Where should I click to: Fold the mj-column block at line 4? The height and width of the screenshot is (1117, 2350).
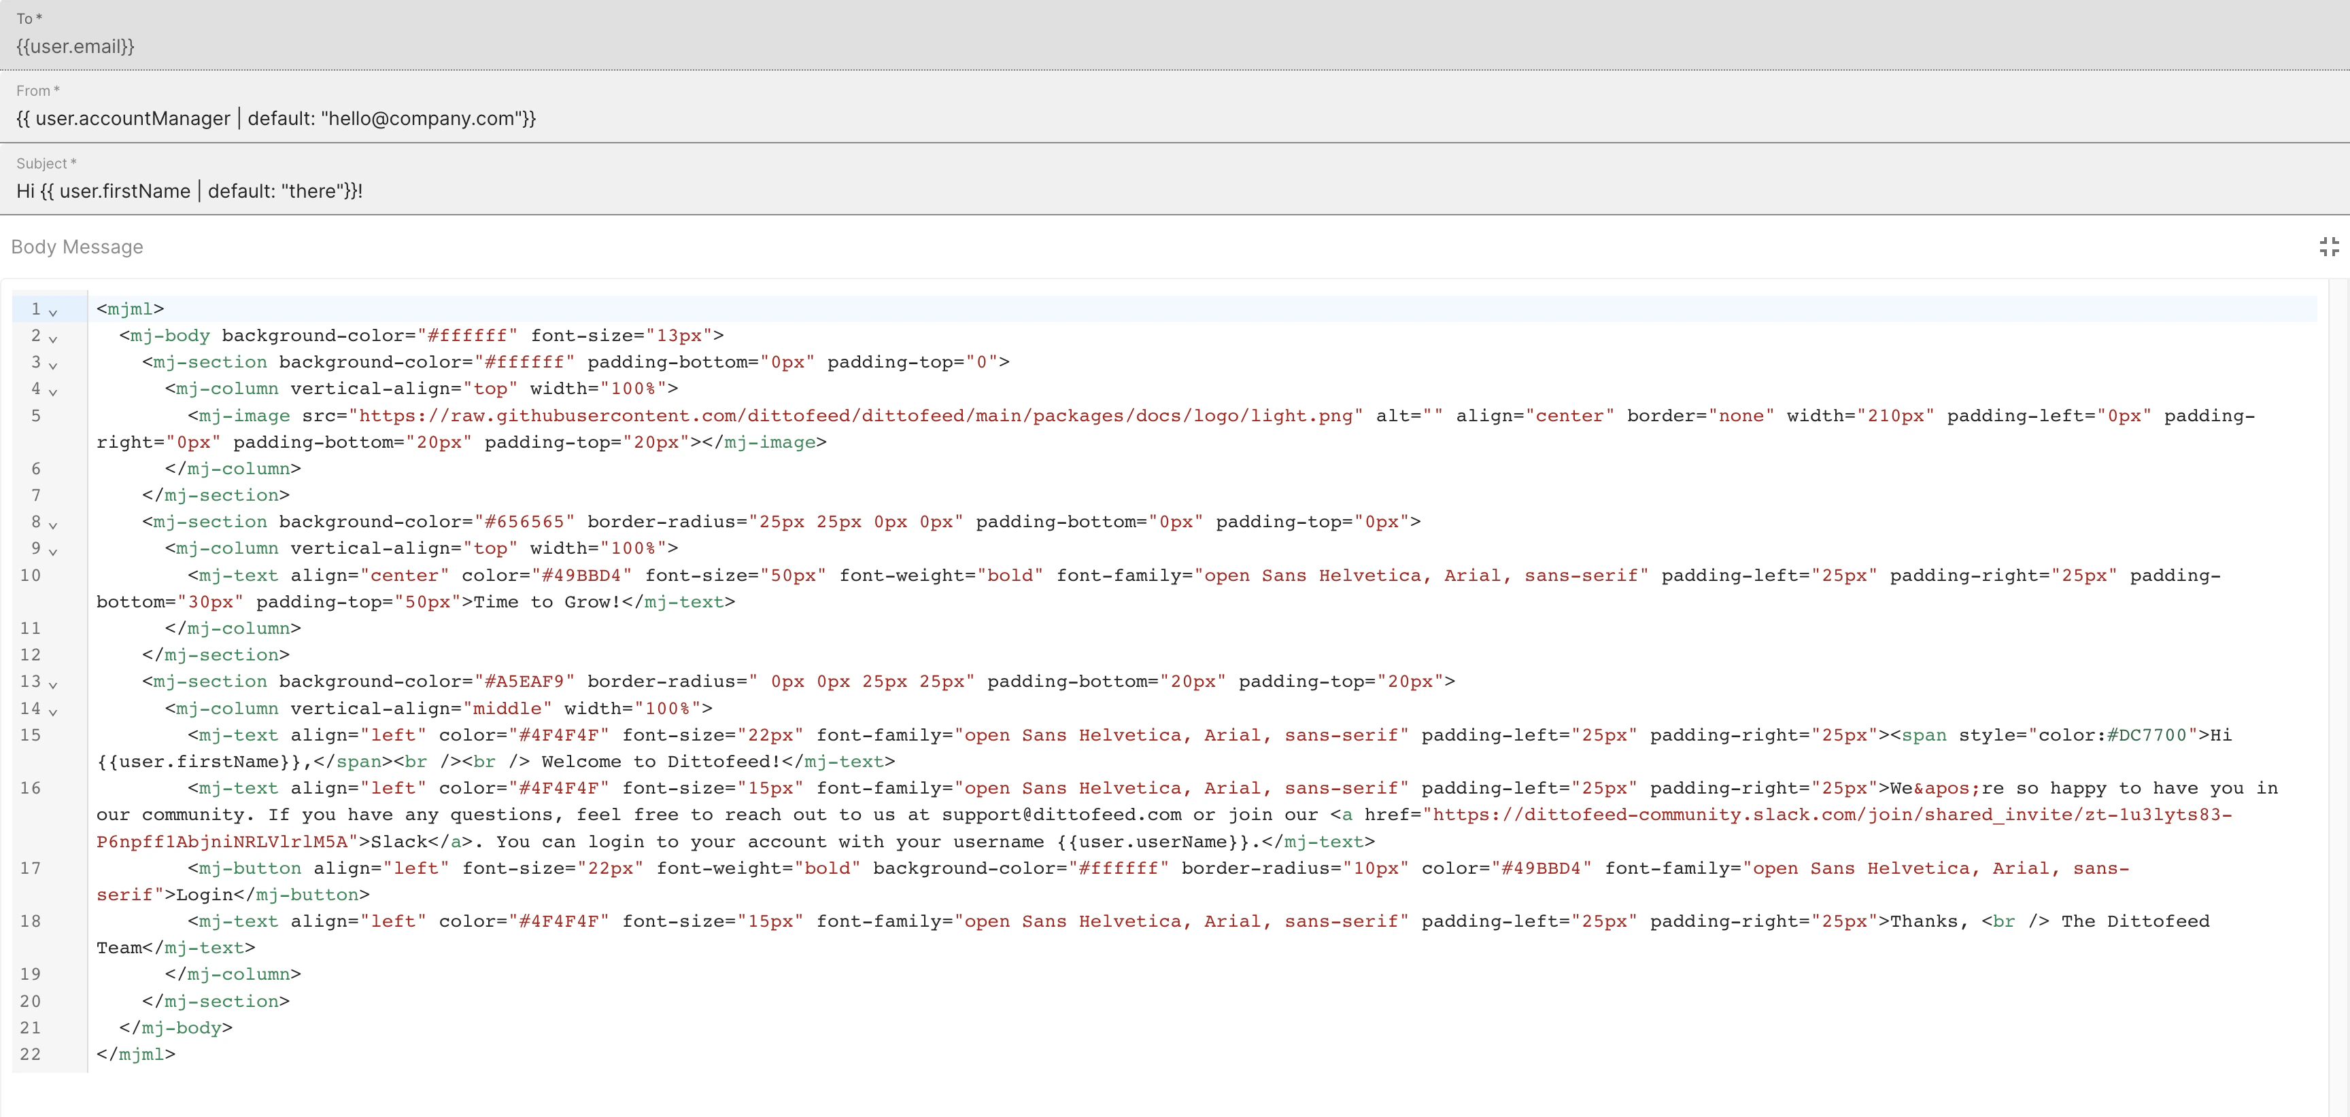(53, 391)
